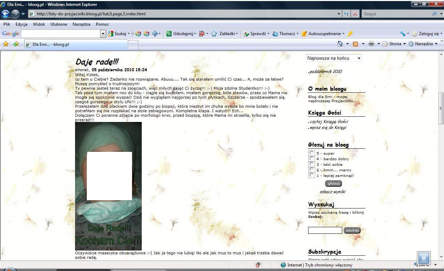Open wpisz się do Księgi link
444x271 pixels.
click(x=328, y=128)
